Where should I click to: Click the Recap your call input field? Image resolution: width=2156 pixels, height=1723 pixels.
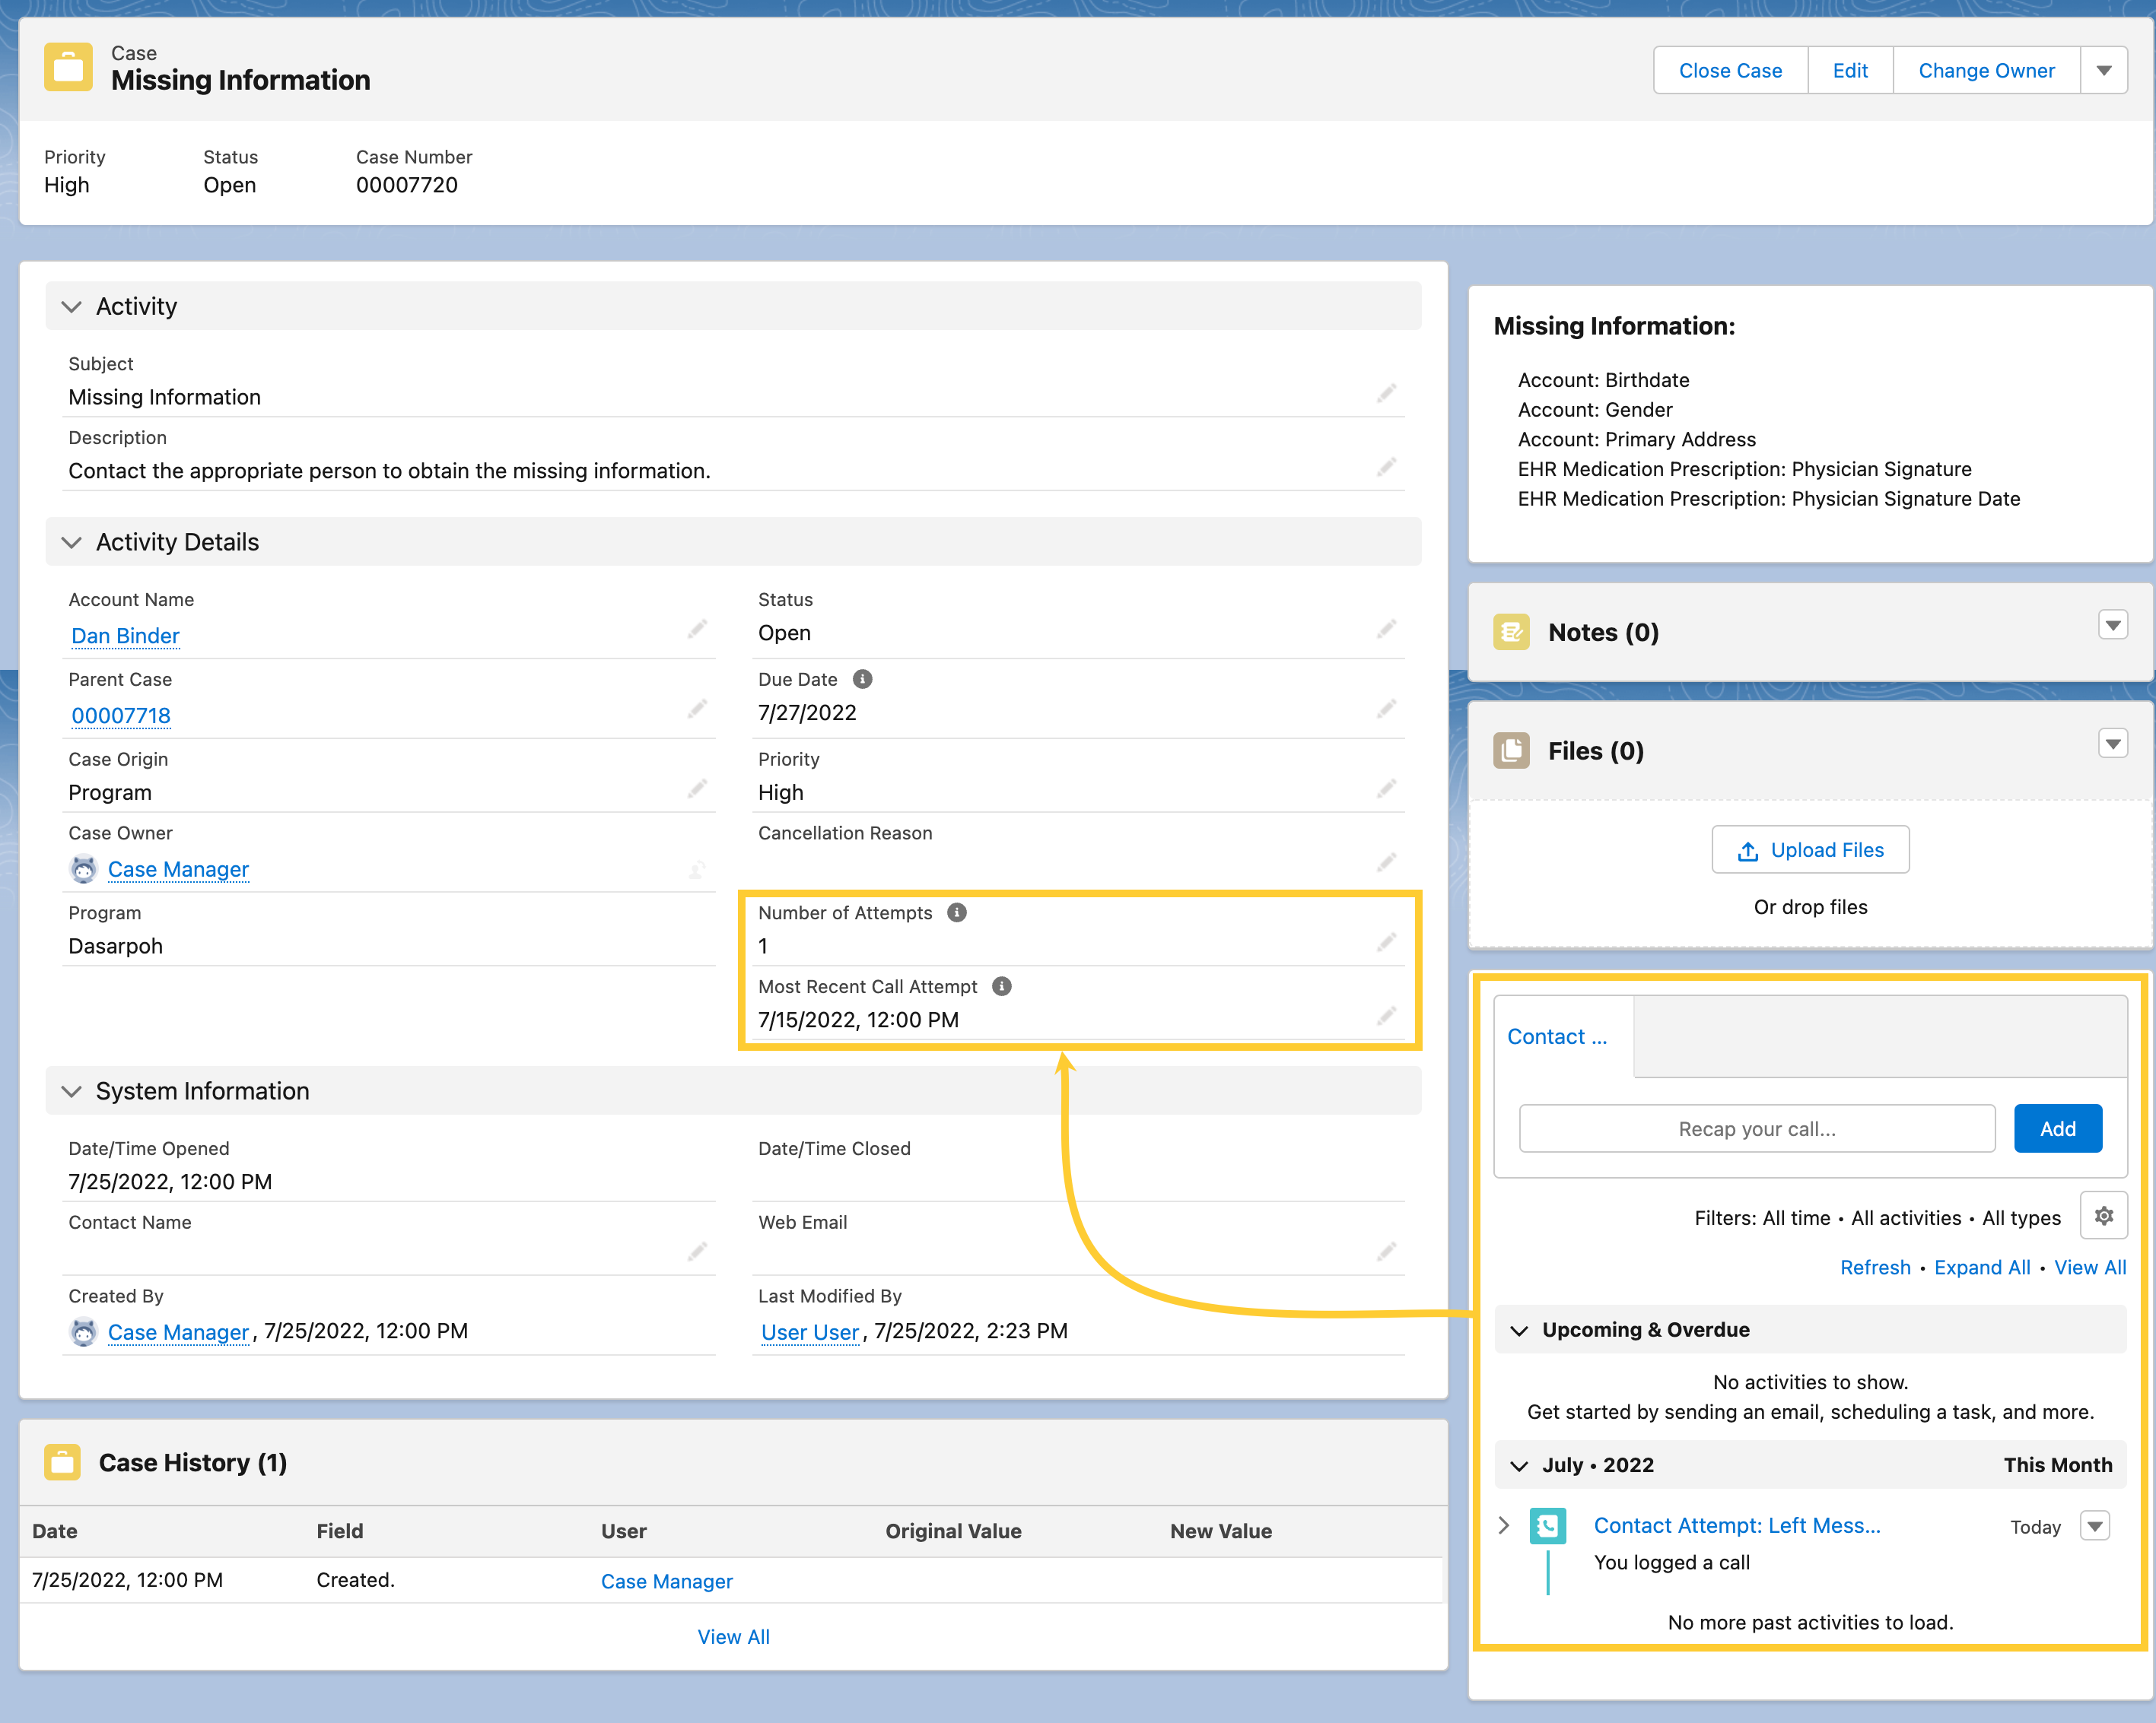(1757, 1128)
